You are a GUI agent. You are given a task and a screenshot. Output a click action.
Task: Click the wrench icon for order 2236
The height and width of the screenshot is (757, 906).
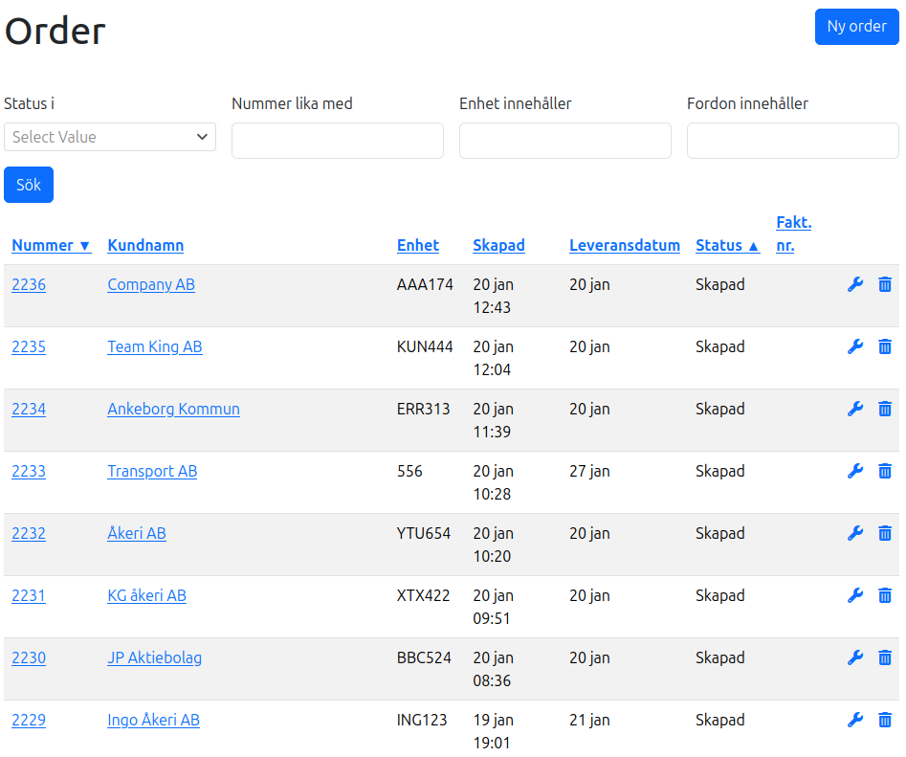point(855,284)
